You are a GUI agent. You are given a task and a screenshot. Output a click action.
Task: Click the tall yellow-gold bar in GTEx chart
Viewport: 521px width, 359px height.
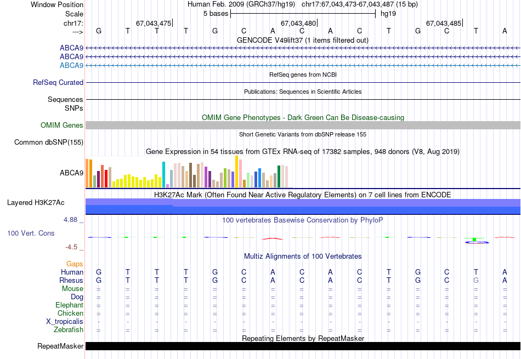[236, 172]
